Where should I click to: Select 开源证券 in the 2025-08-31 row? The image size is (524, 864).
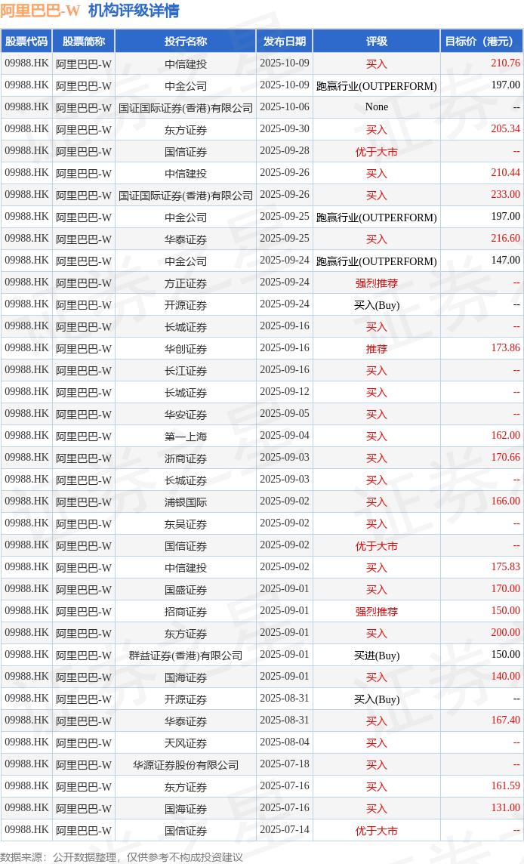point(186,699)
